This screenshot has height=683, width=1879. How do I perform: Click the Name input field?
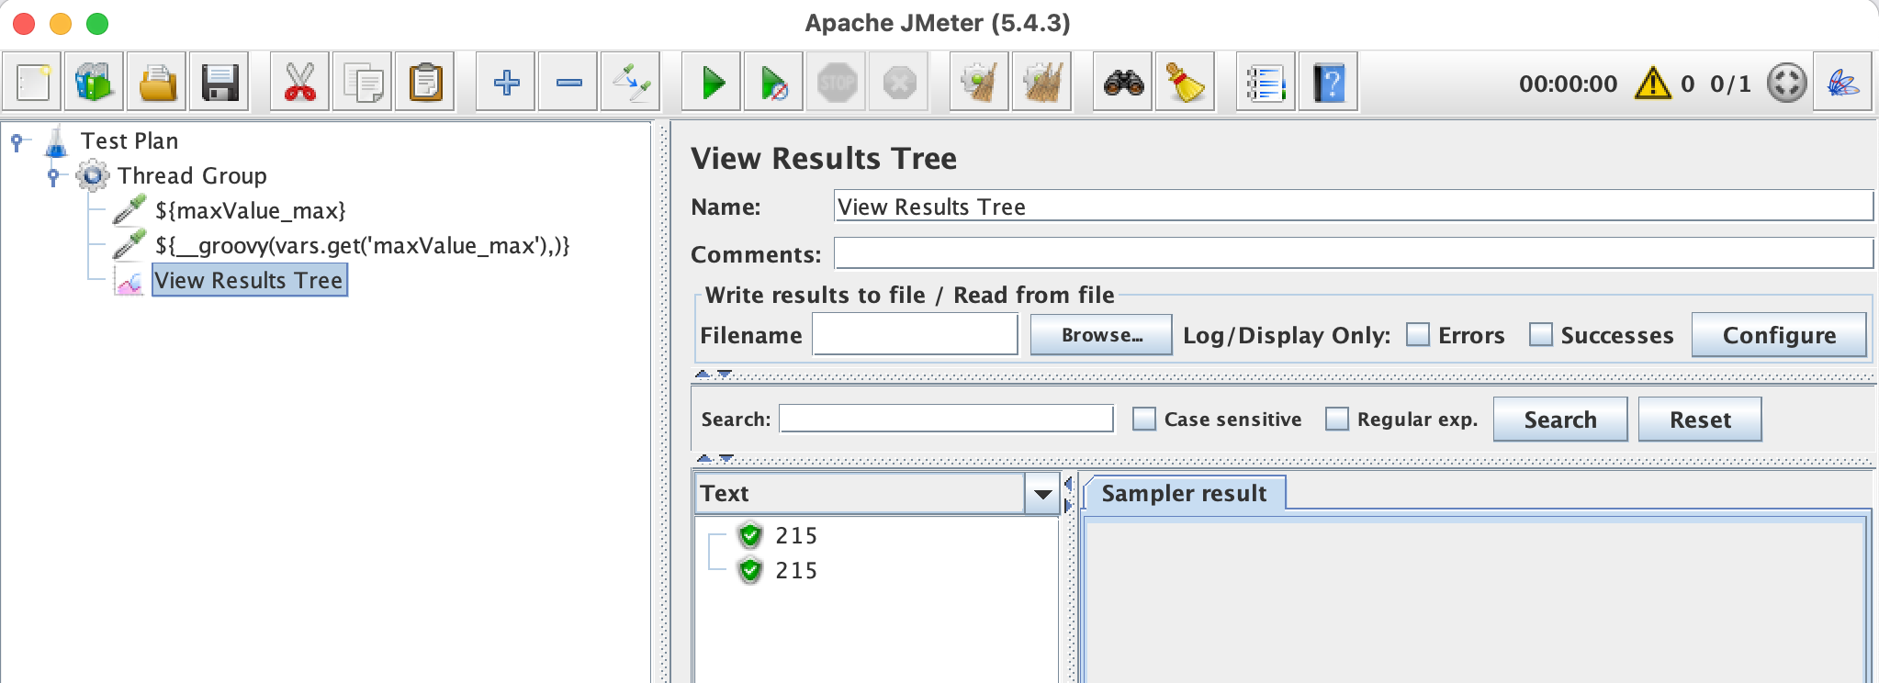tap(1353, 207)
